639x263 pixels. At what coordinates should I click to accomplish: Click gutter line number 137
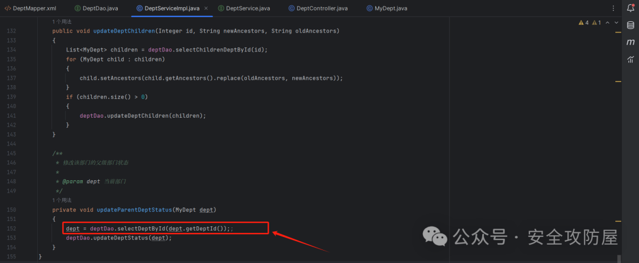(x=11, y=78)
